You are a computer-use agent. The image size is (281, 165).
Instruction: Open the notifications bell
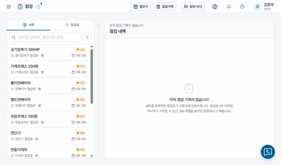tap(229, 7)
